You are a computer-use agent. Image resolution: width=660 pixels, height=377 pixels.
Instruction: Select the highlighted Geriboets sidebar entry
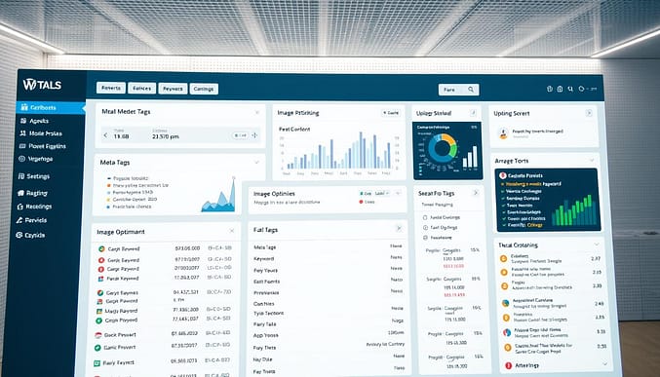51,108
